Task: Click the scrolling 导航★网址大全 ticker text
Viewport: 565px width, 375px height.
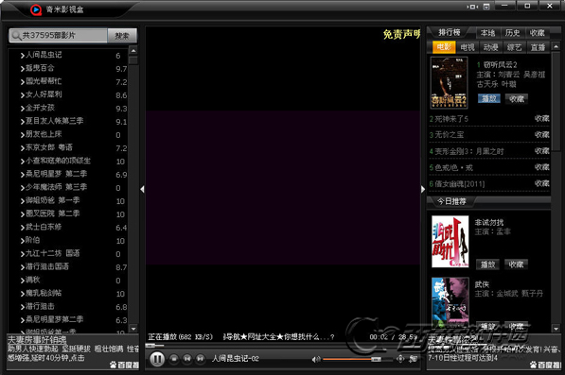Action: 278,337
